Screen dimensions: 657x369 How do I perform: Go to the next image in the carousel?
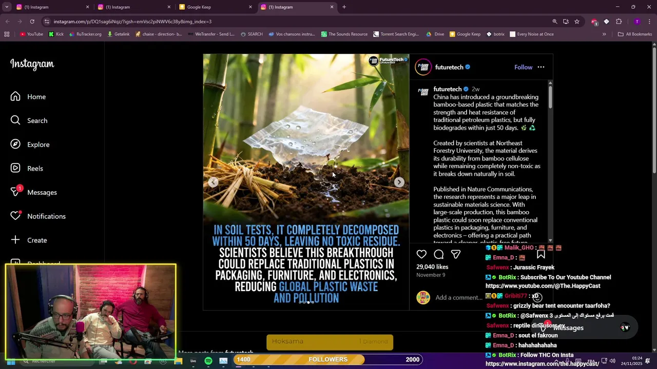(399, 182)
